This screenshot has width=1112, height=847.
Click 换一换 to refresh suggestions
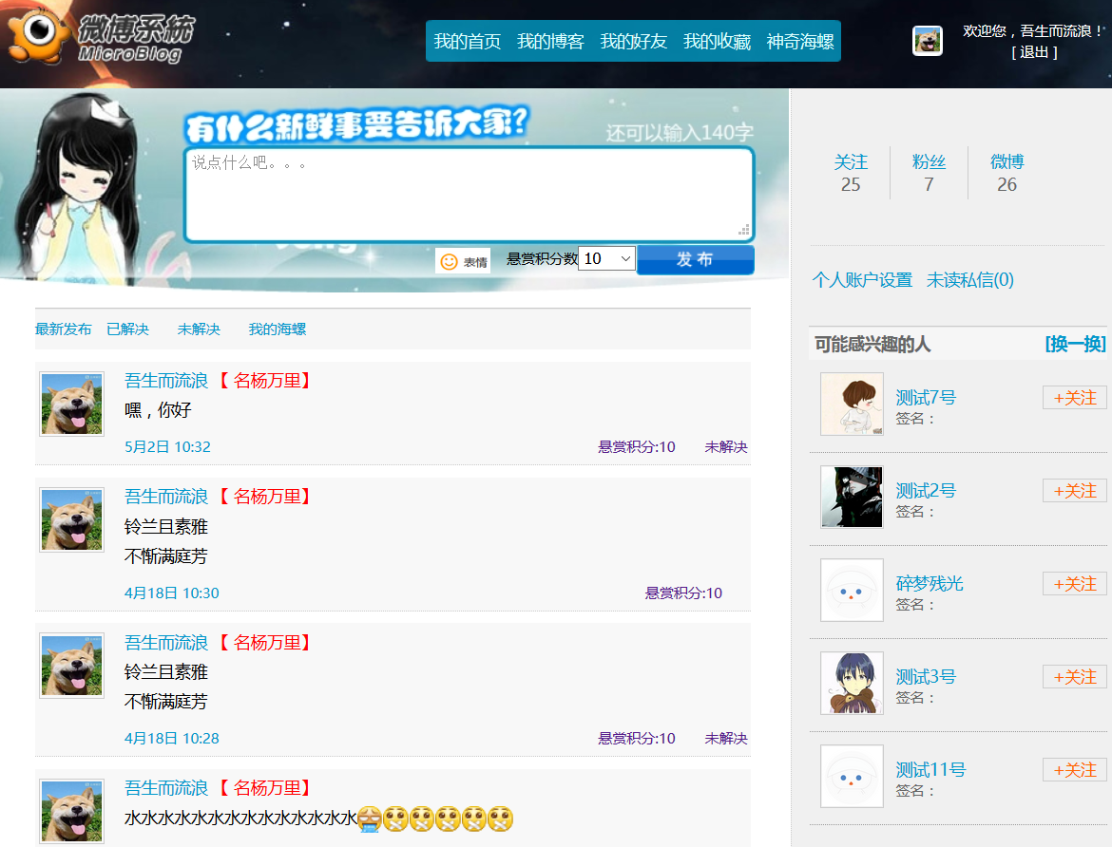[x=1075, y=344]
